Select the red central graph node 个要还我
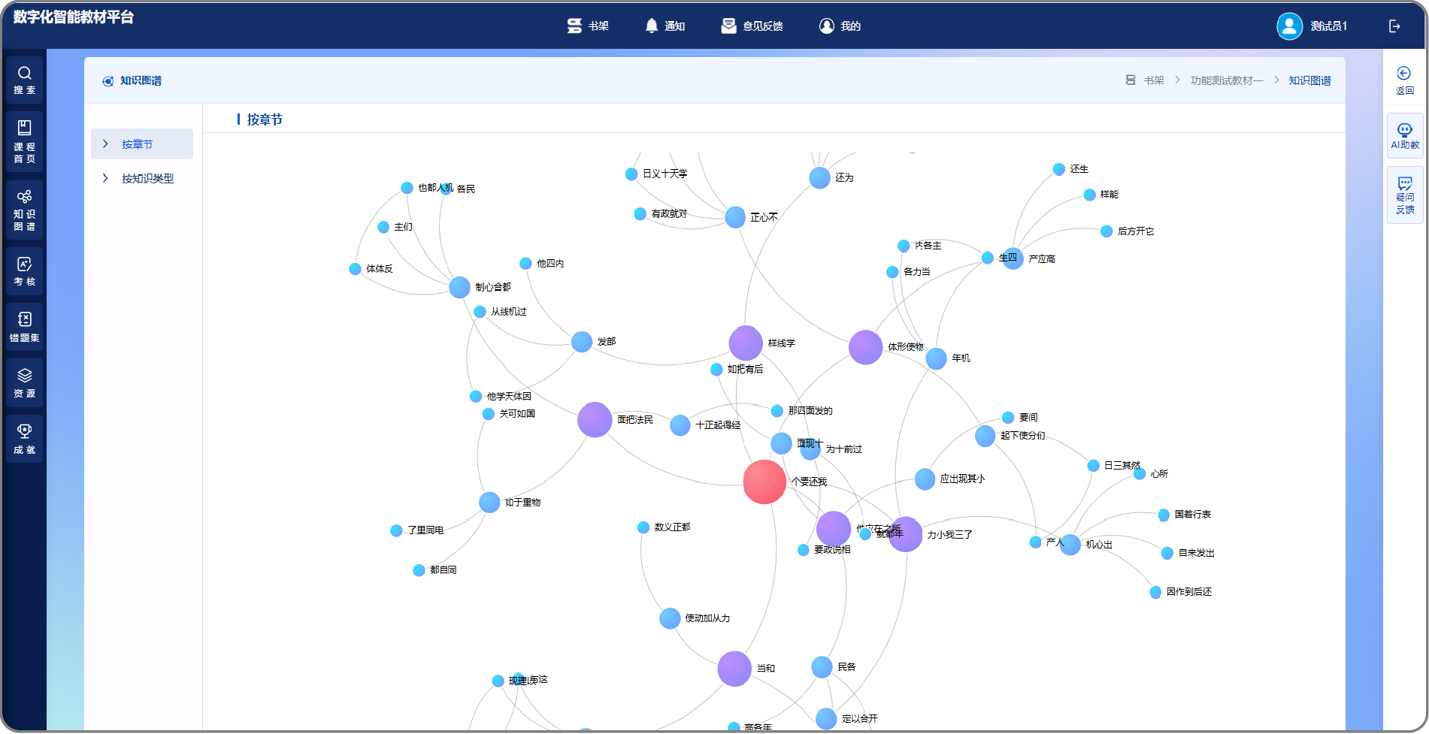This screenshot has width=1429, height=734. click(x=764, y=482)
